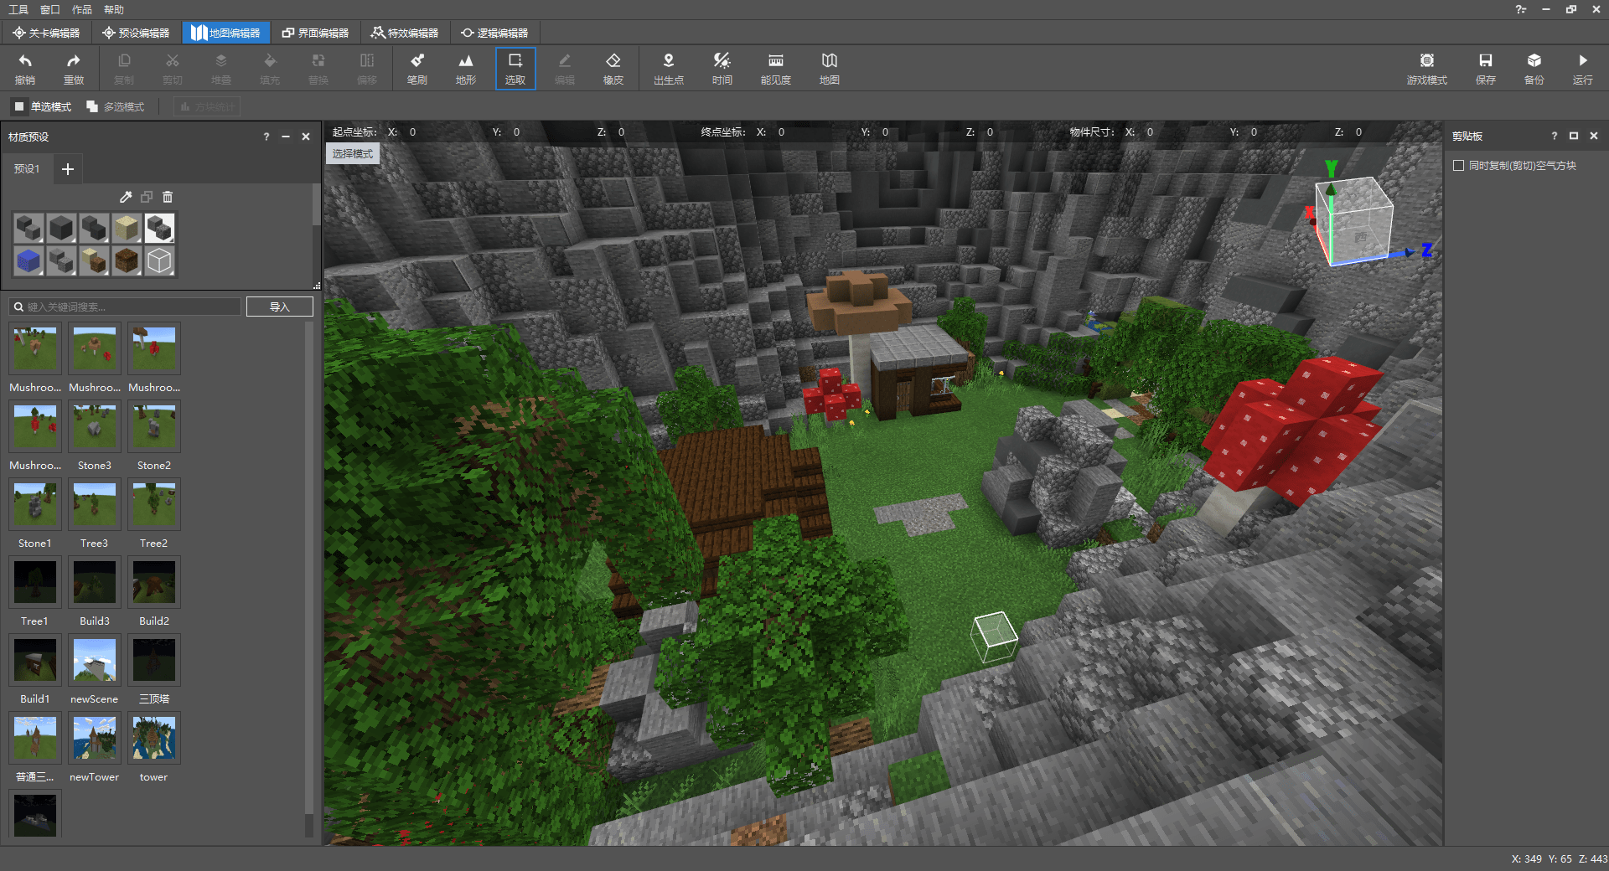The width and height of the screenshot is (1609, 871).
Task: Click the 选择模式 label in viewport
Action: [x=353, y=154]
